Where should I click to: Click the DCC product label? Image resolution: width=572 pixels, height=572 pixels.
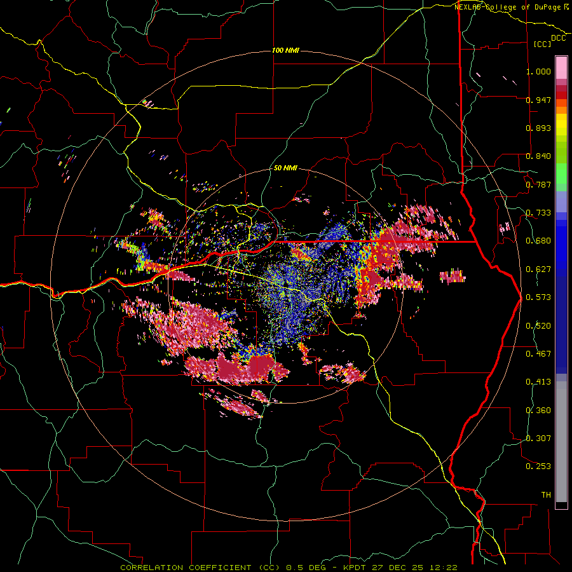coord(559,38)
